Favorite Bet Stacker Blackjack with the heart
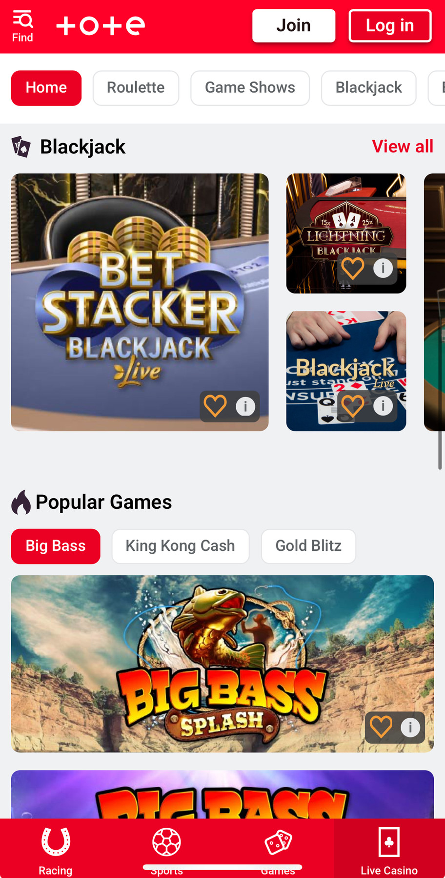Screen dimensions: 445x878 215,406
